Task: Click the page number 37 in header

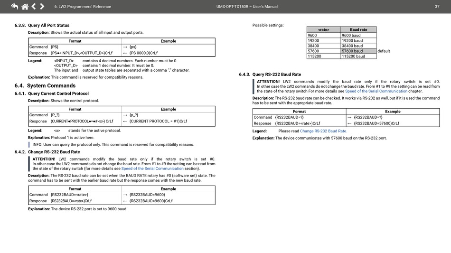Action: coord(437,7)
